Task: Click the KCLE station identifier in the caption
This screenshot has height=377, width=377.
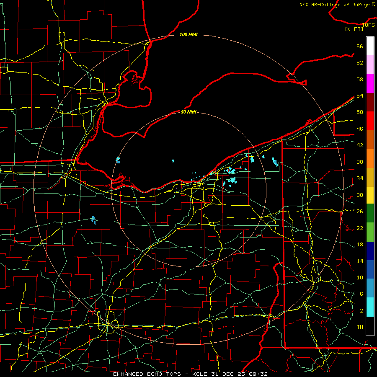Action: pos(199,374)
